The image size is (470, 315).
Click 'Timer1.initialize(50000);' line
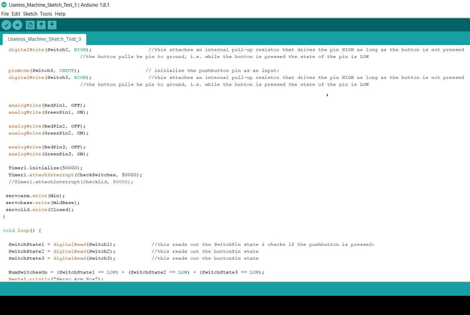(46, 168)
